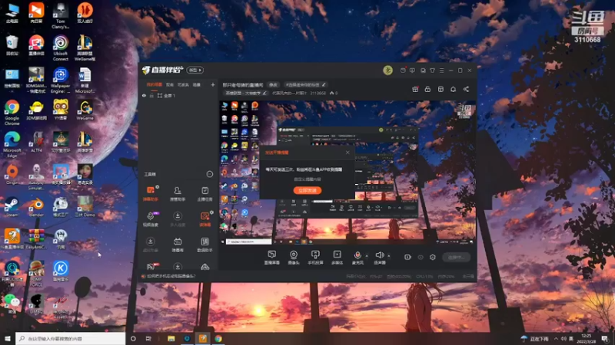Screen dimensions: 615x345
Task: Close the 开播提醒 dialog
Action: (347, 152)
